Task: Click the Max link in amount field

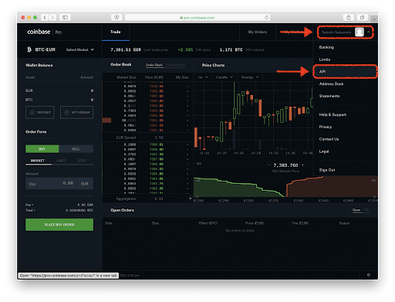Action: click(32, 184)
